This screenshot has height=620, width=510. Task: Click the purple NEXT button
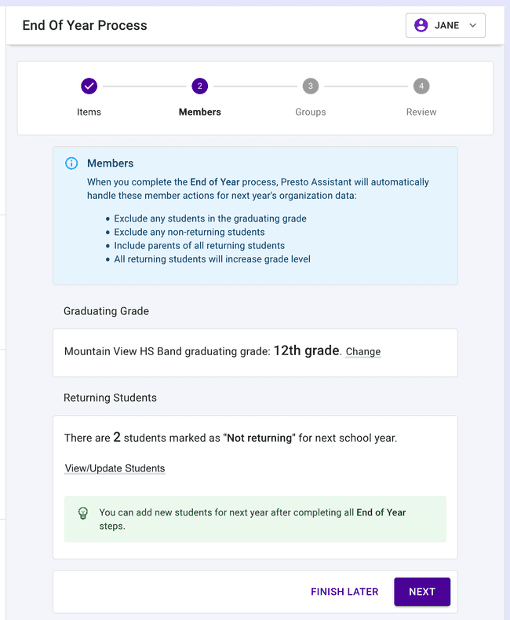coord(422,592)
